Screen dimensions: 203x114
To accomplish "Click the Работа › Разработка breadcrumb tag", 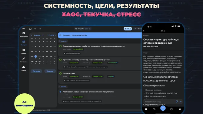I will 82,101.
